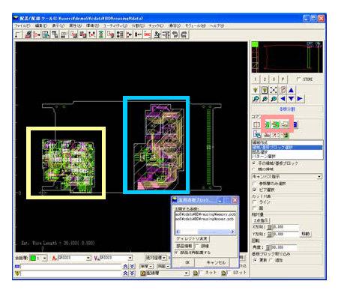341x296 pixels.
Task: Click the 部品情報 button in the dialog
Action: pos(184,246)
